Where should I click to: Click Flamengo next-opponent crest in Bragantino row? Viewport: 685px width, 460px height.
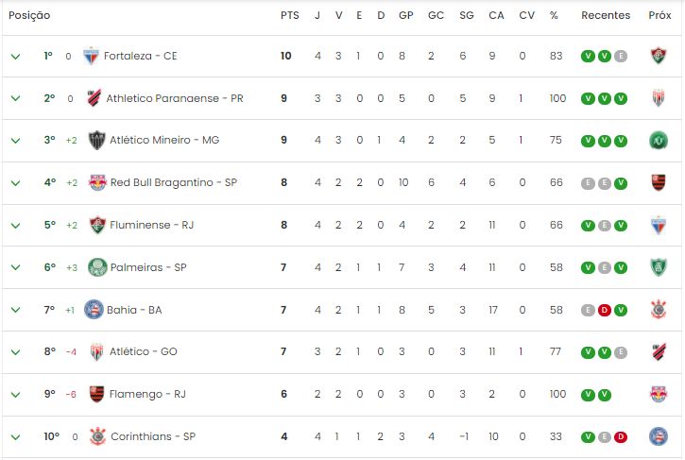(659, 182)
